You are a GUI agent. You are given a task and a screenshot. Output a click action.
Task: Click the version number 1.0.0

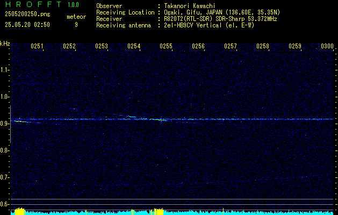point(73,4)
